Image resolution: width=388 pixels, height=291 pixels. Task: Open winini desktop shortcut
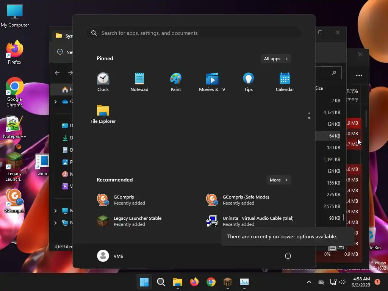(42, 164)
